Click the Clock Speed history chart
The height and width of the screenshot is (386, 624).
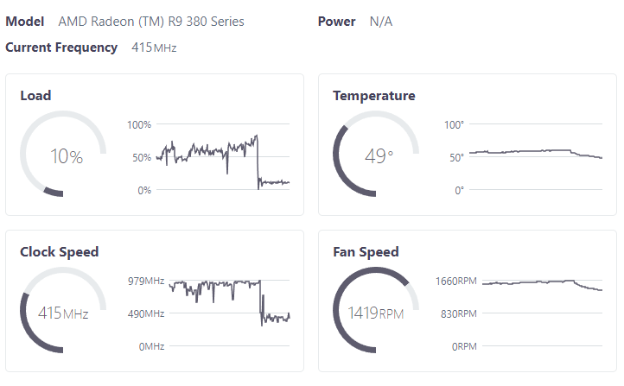pos(229,313)
